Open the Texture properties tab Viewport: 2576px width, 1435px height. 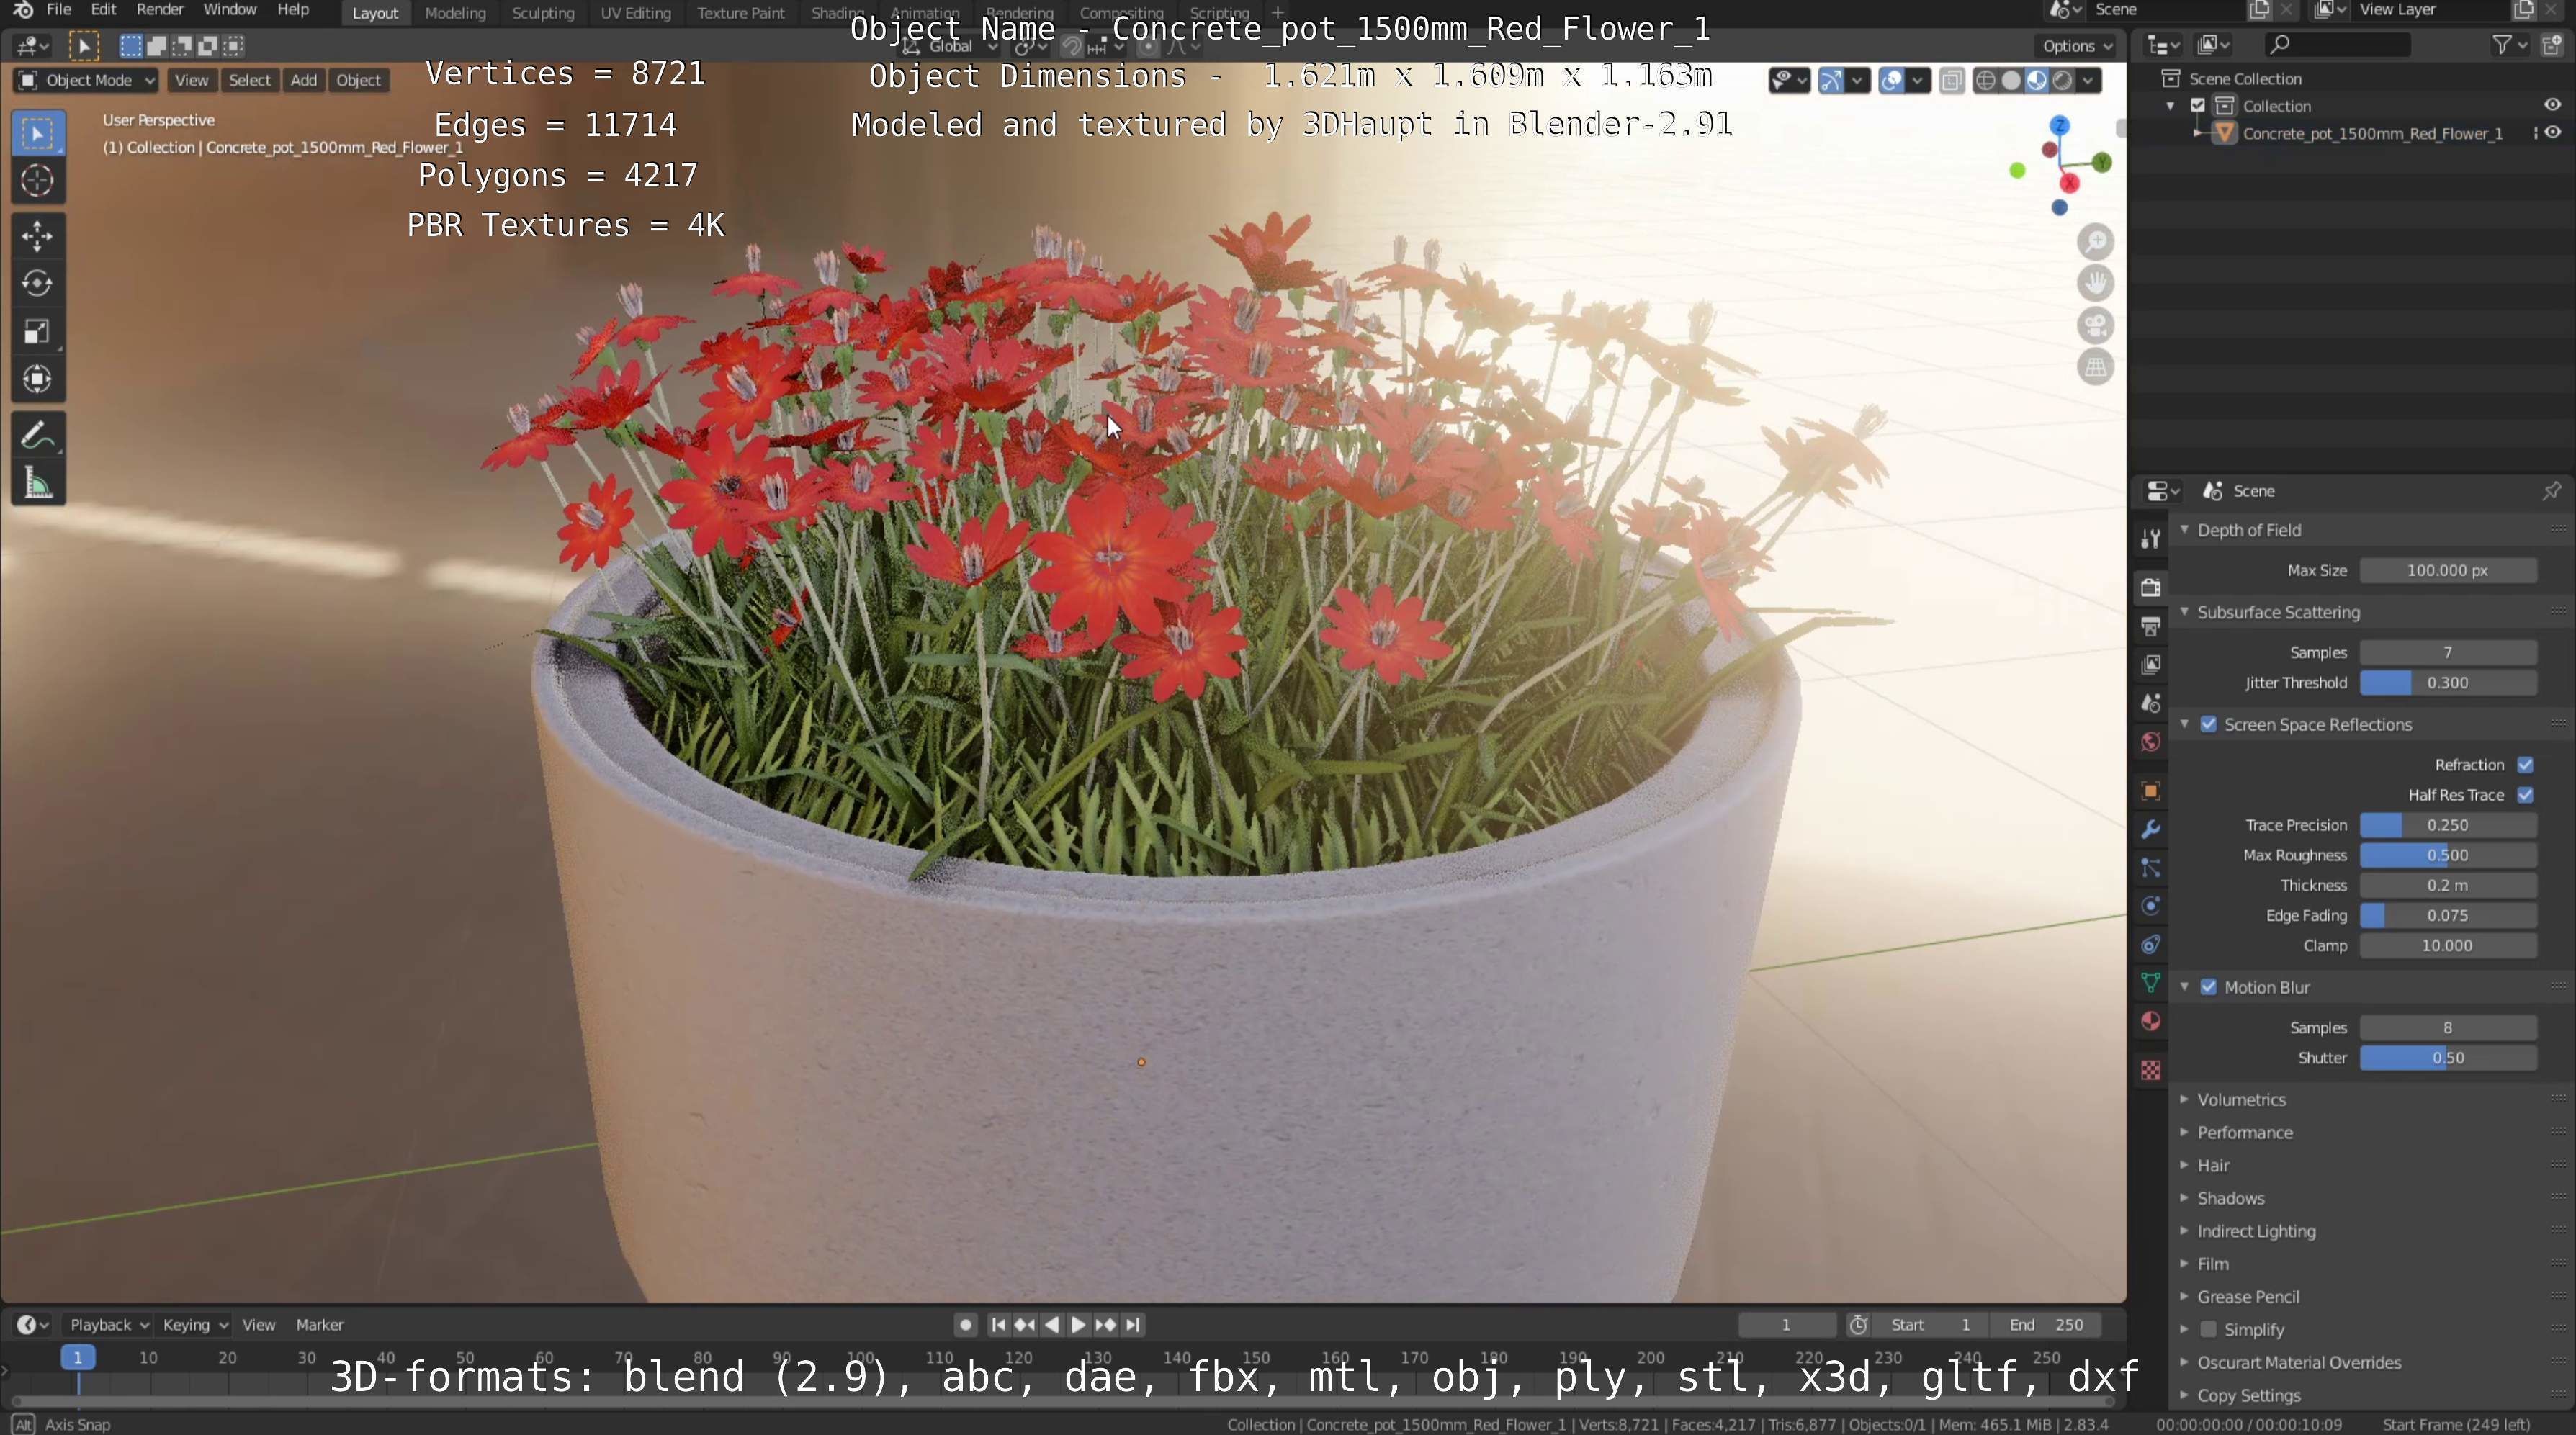[2151, 1070]
